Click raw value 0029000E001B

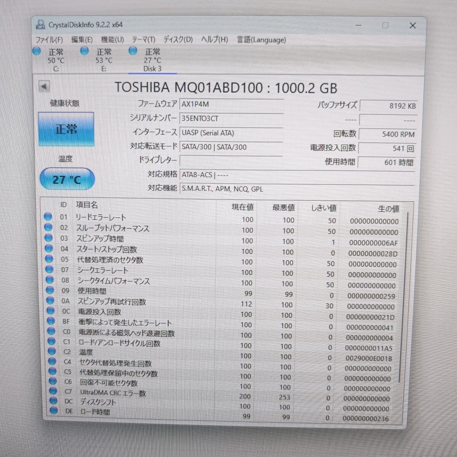(368, 358)
